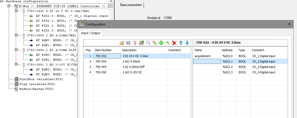Collapse the 0750-0550 2 AO 0-10V node
This screenshot has height=118, width=297.
[16, 65]
